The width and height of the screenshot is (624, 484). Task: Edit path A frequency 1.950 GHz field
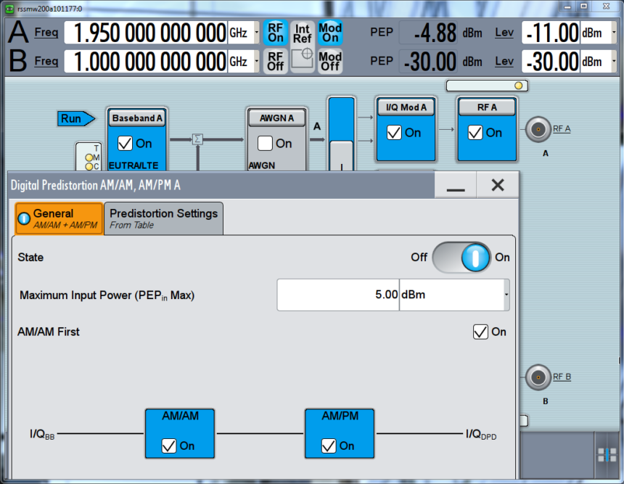pyautogui.click(x=146, y=33)
